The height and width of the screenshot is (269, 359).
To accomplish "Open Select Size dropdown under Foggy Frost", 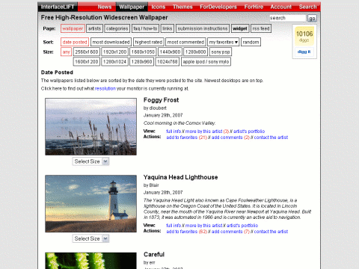I will [x=90, y=161].
